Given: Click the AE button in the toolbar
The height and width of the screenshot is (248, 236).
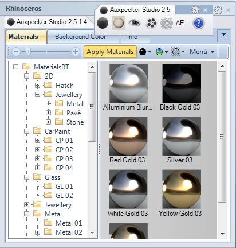Looking at the screenshot, I should (x=180, y=23).
